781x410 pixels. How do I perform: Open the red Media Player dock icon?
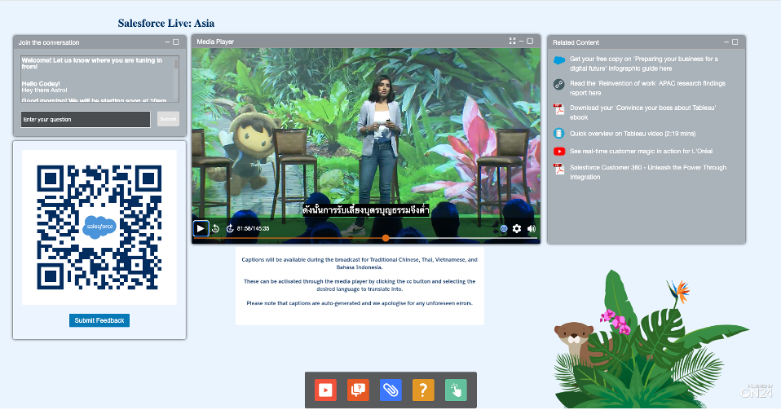(x=326, y=390)
